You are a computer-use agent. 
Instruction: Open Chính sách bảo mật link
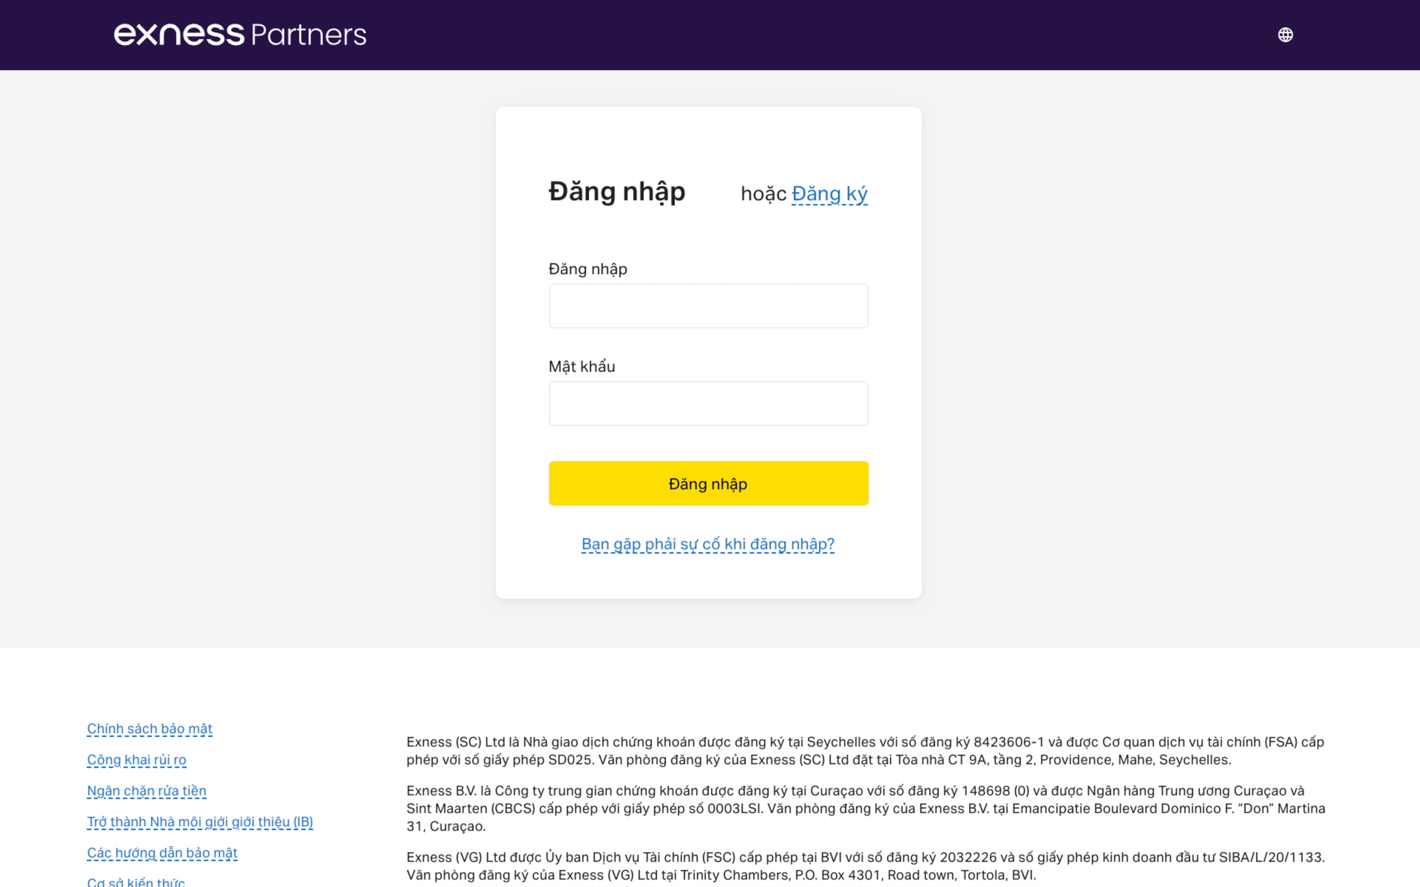pyautogui.click(x=149, y=729)
